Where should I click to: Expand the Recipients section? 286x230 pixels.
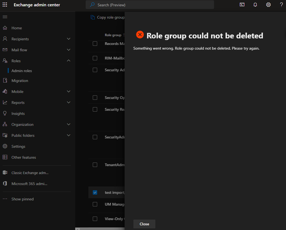(x=68, y=39)
